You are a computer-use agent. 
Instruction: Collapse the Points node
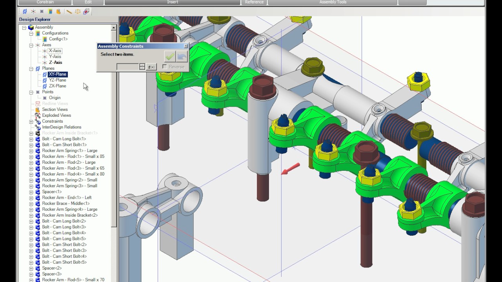click(31, 92)
